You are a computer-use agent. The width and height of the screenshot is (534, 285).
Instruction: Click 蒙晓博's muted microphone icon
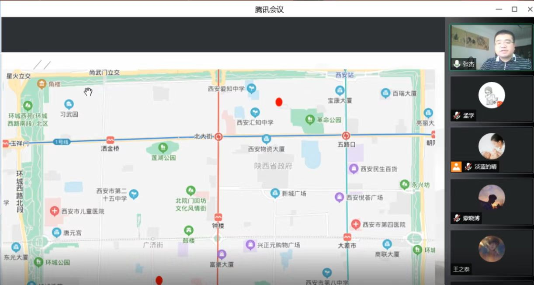coord(457,218)
